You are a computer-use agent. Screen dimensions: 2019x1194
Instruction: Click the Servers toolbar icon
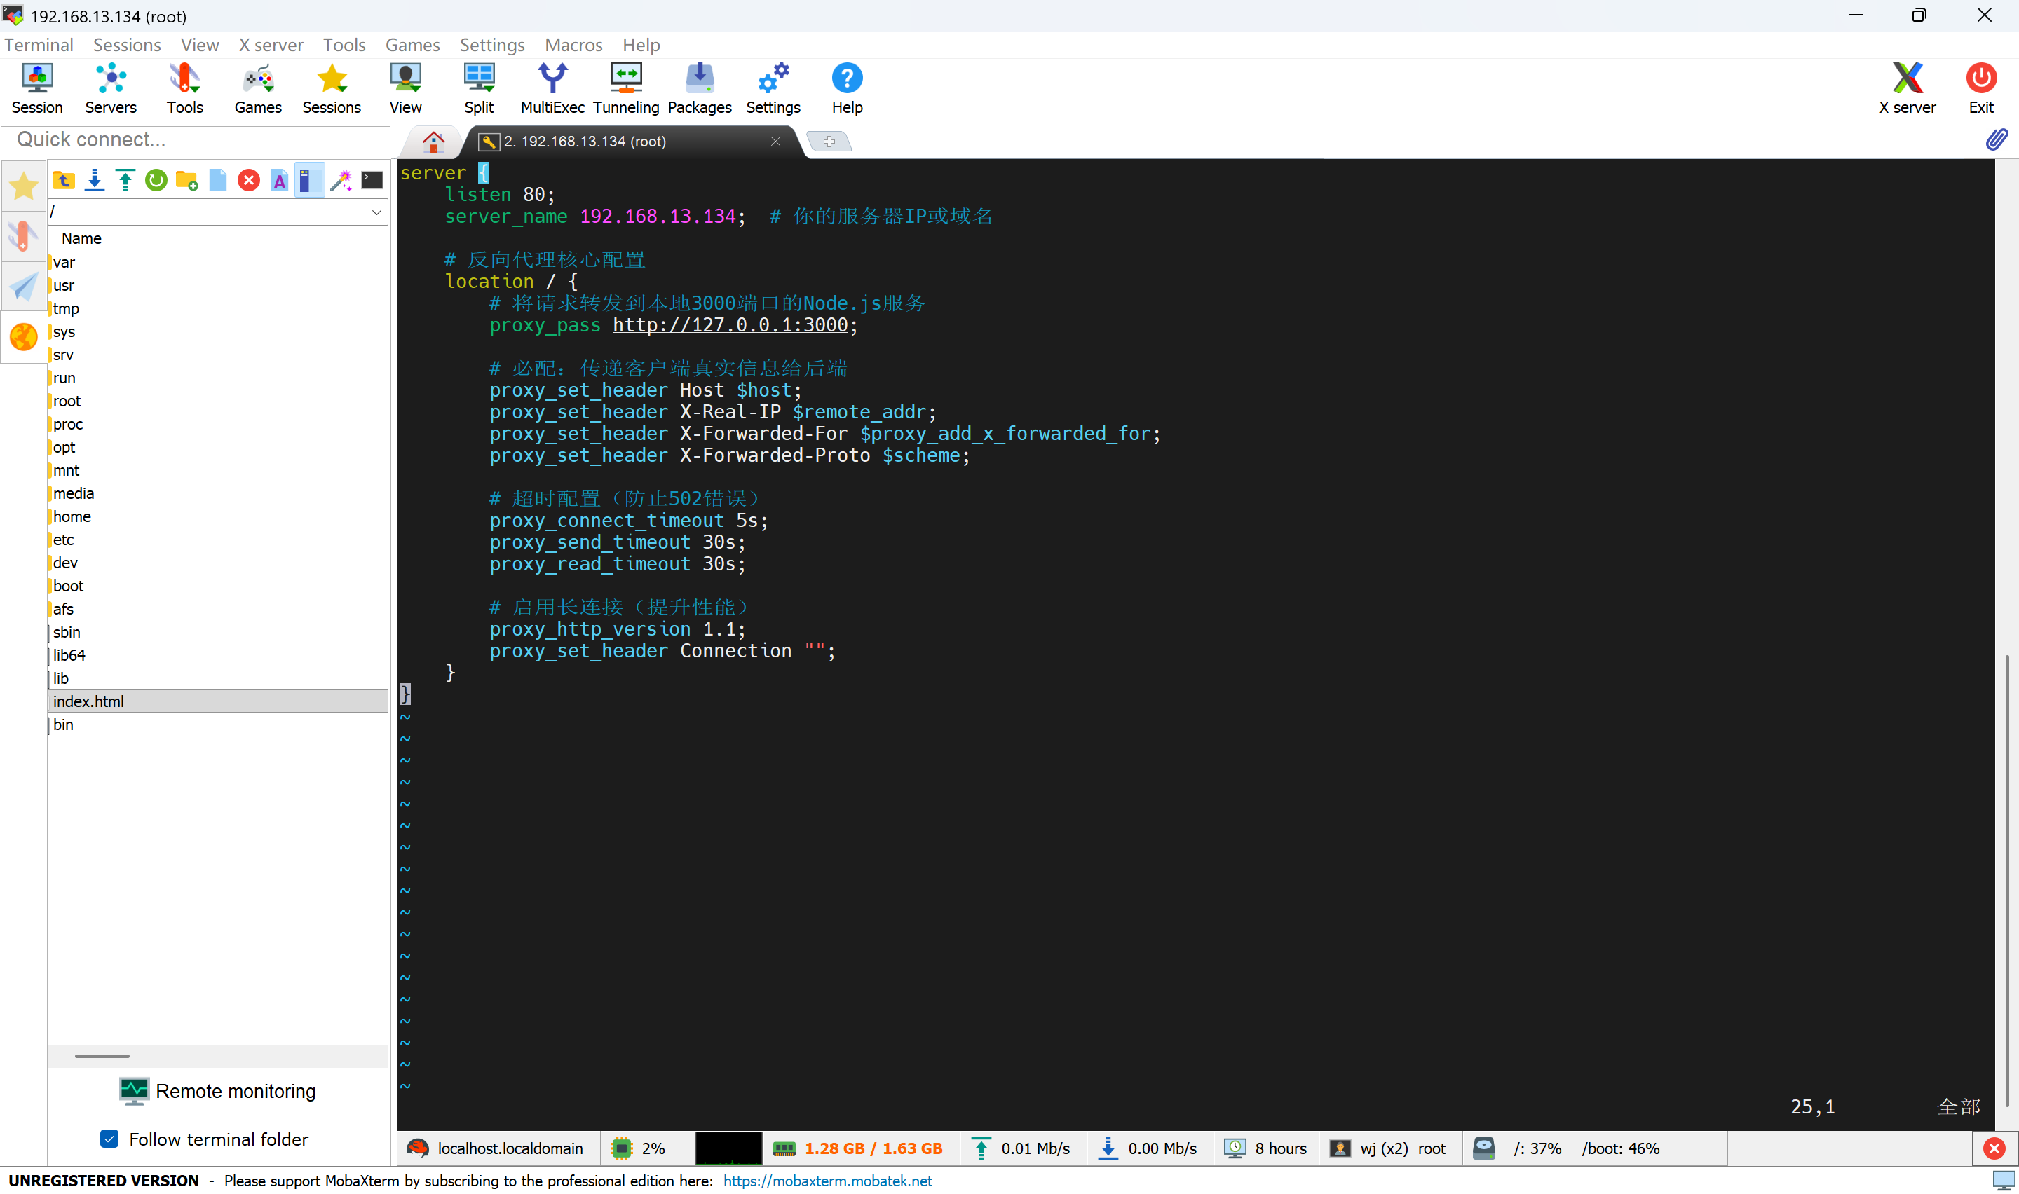pos(110,89)
